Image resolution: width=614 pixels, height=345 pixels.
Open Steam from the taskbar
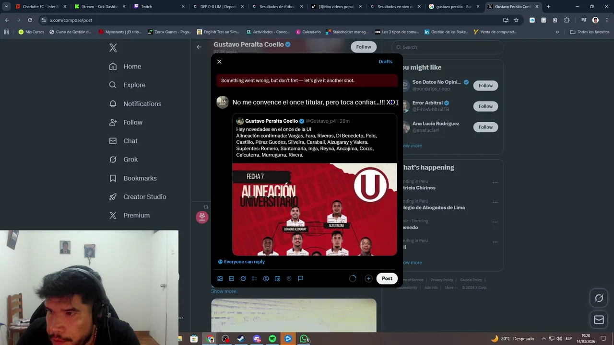tap(241, 339)
